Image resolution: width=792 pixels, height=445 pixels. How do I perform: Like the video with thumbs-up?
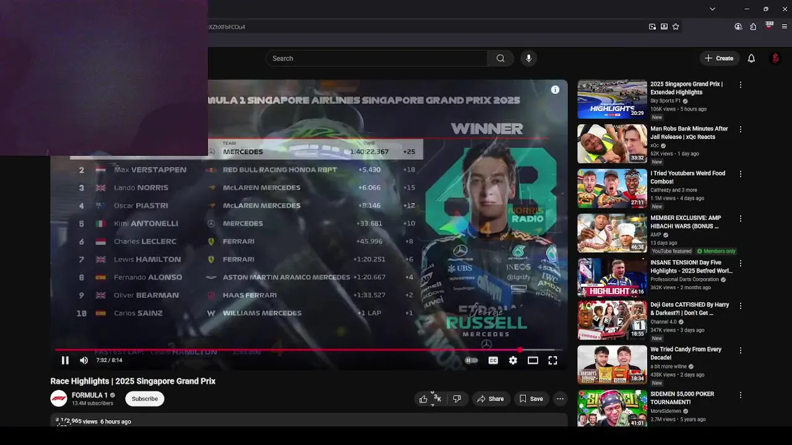[x=430, y=399]
